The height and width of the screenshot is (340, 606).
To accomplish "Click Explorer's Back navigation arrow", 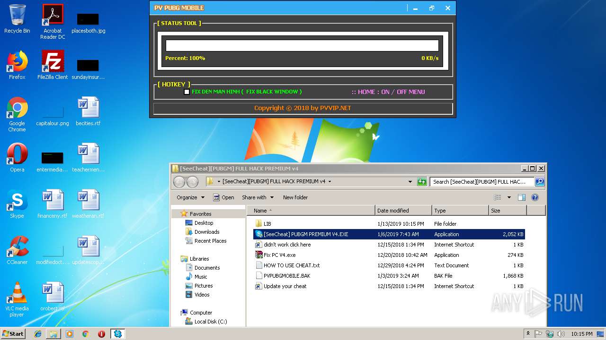I will (x=179, y=182).
